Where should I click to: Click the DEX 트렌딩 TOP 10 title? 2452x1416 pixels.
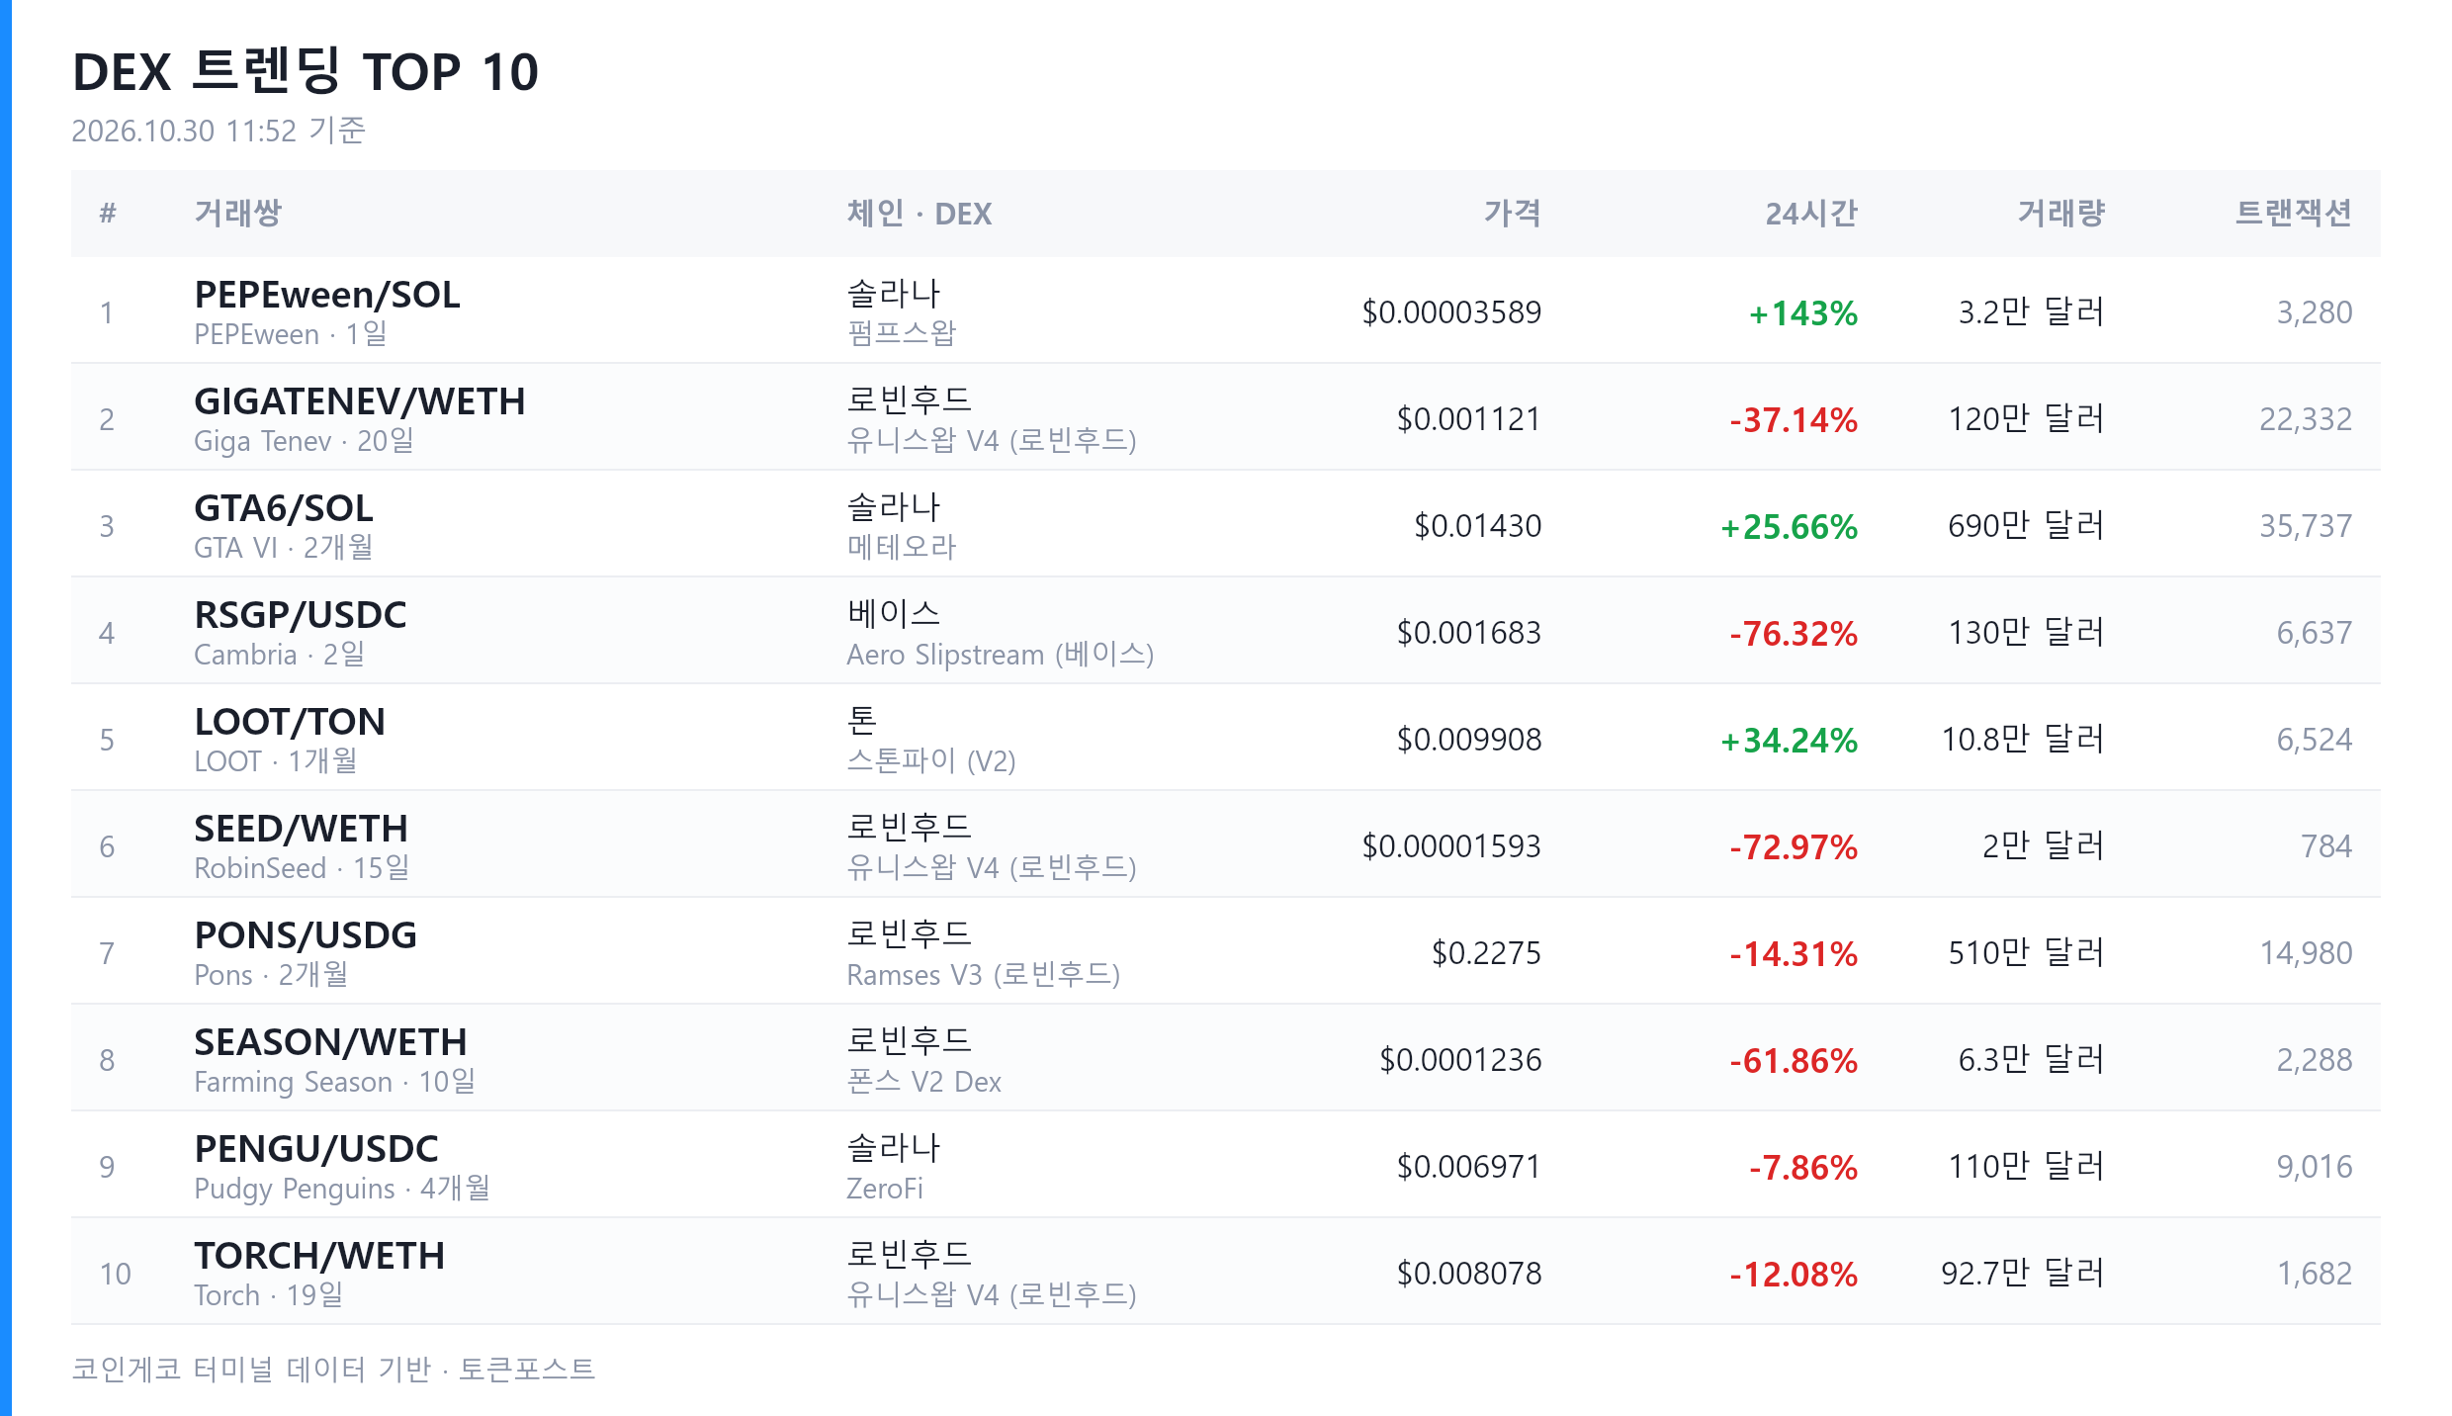(x=306, y=71)
